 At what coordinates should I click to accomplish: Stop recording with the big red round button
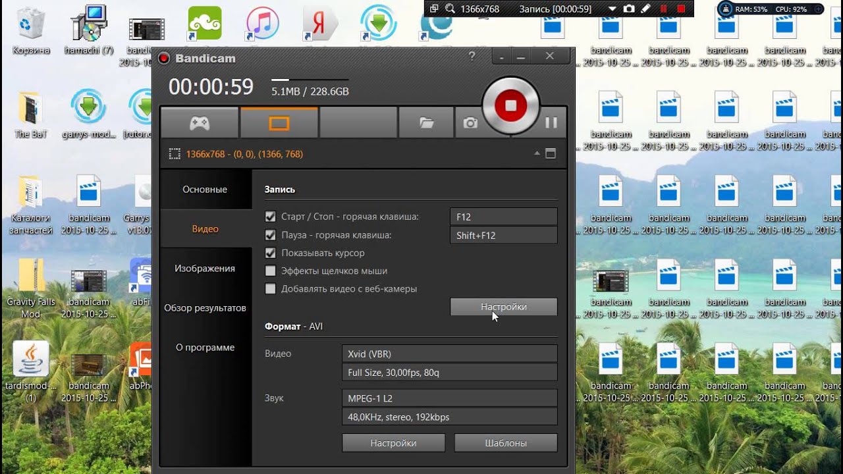pyautogui.click(x=511, y=105)
